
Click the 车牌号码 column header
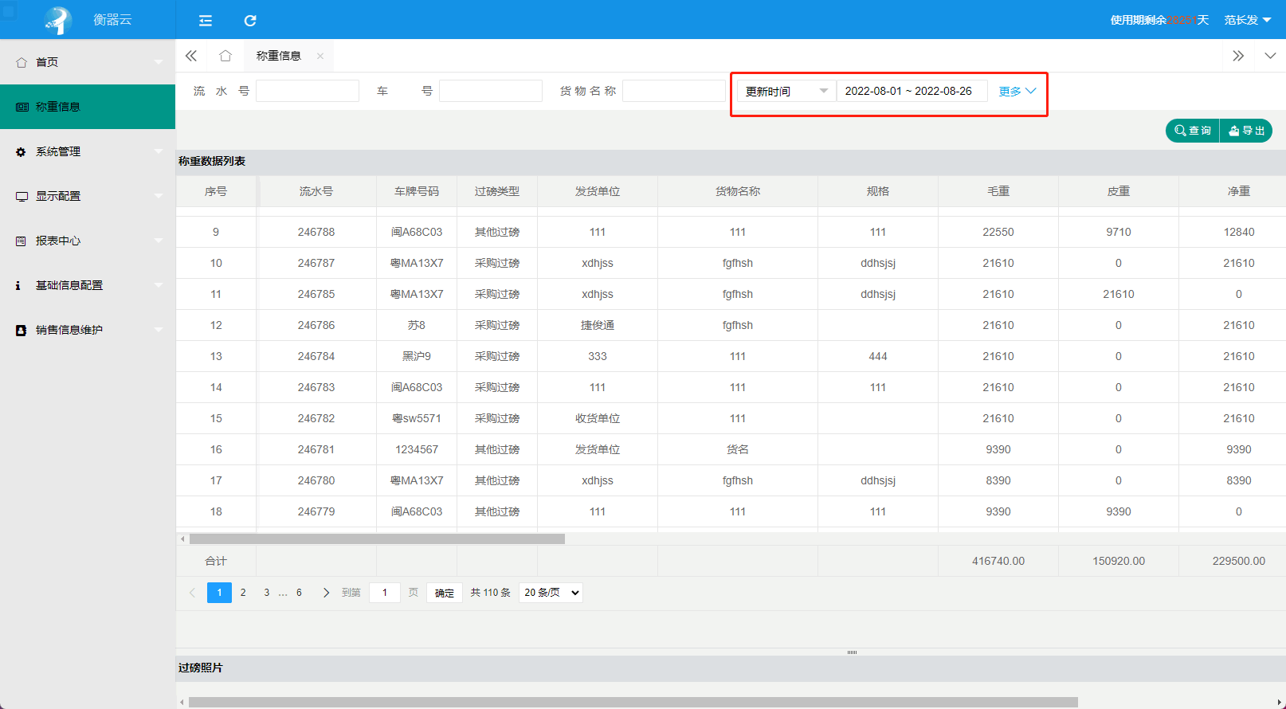[417, 191]
